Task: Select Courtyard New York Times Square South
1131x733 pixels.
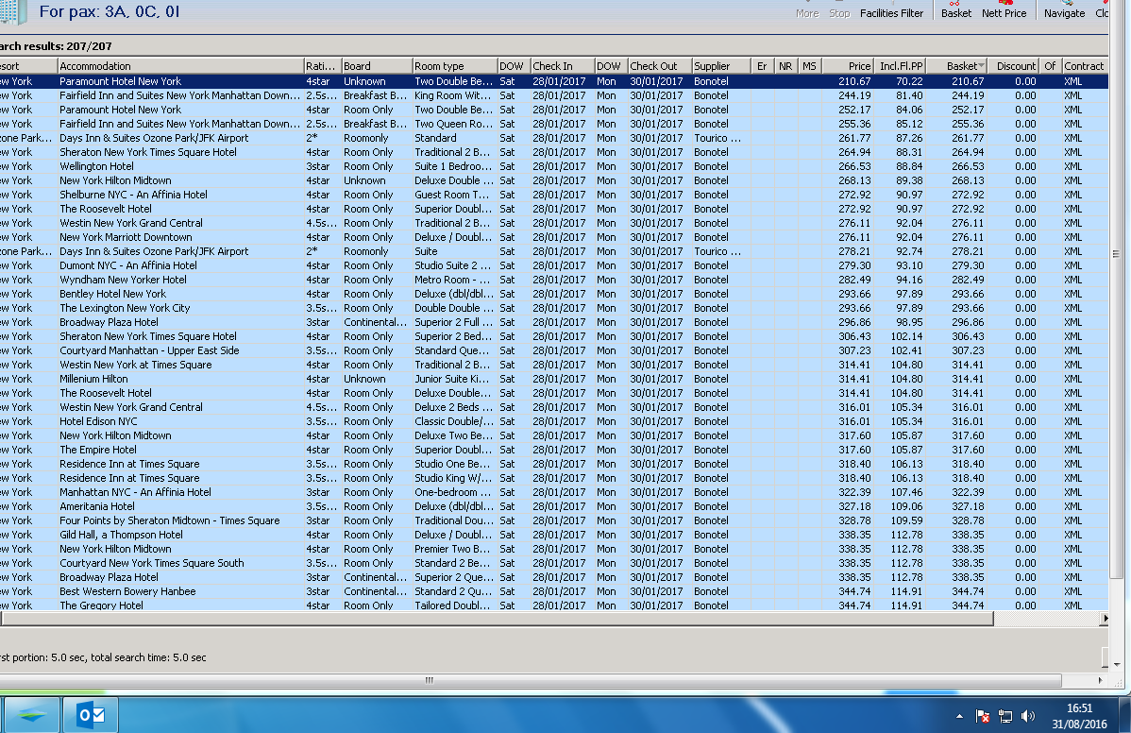Action: (554, 564)
